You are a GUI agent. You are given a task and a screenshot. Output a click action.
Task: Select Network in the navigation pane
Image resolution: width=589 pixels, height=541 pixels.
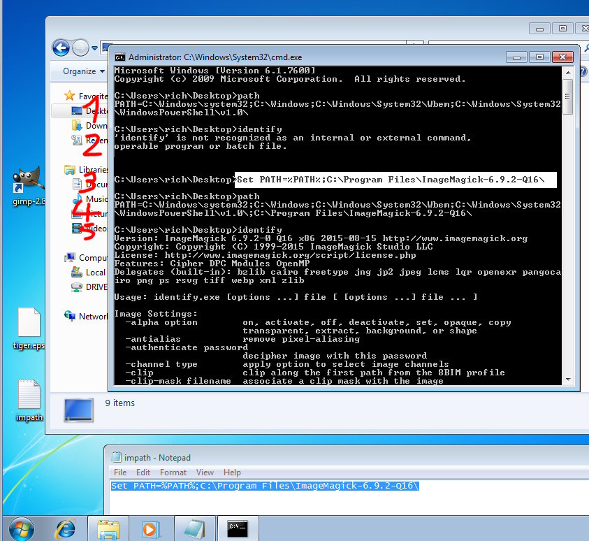(86, 317)
